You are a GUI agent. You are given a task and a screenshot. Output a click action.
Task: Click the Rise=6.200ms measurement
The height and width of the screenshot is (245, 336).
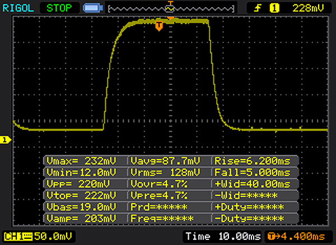(x=253, y=161)
